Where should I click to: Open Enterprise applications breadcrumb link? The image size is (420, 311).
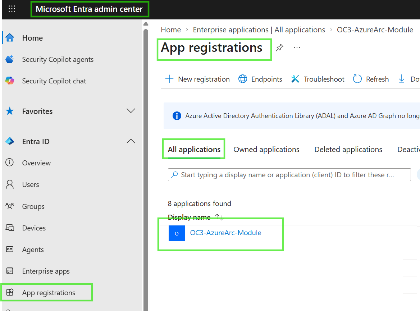[x=259, y=30]
